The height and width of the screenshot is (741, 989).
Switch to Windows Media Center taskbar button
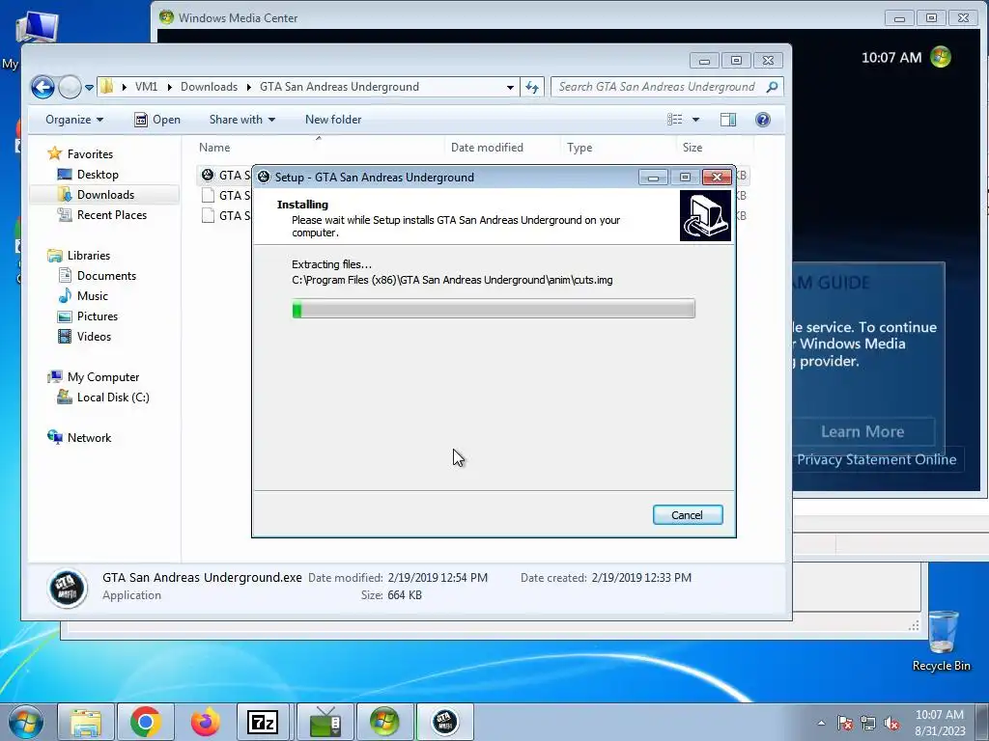tap(384, 722)
